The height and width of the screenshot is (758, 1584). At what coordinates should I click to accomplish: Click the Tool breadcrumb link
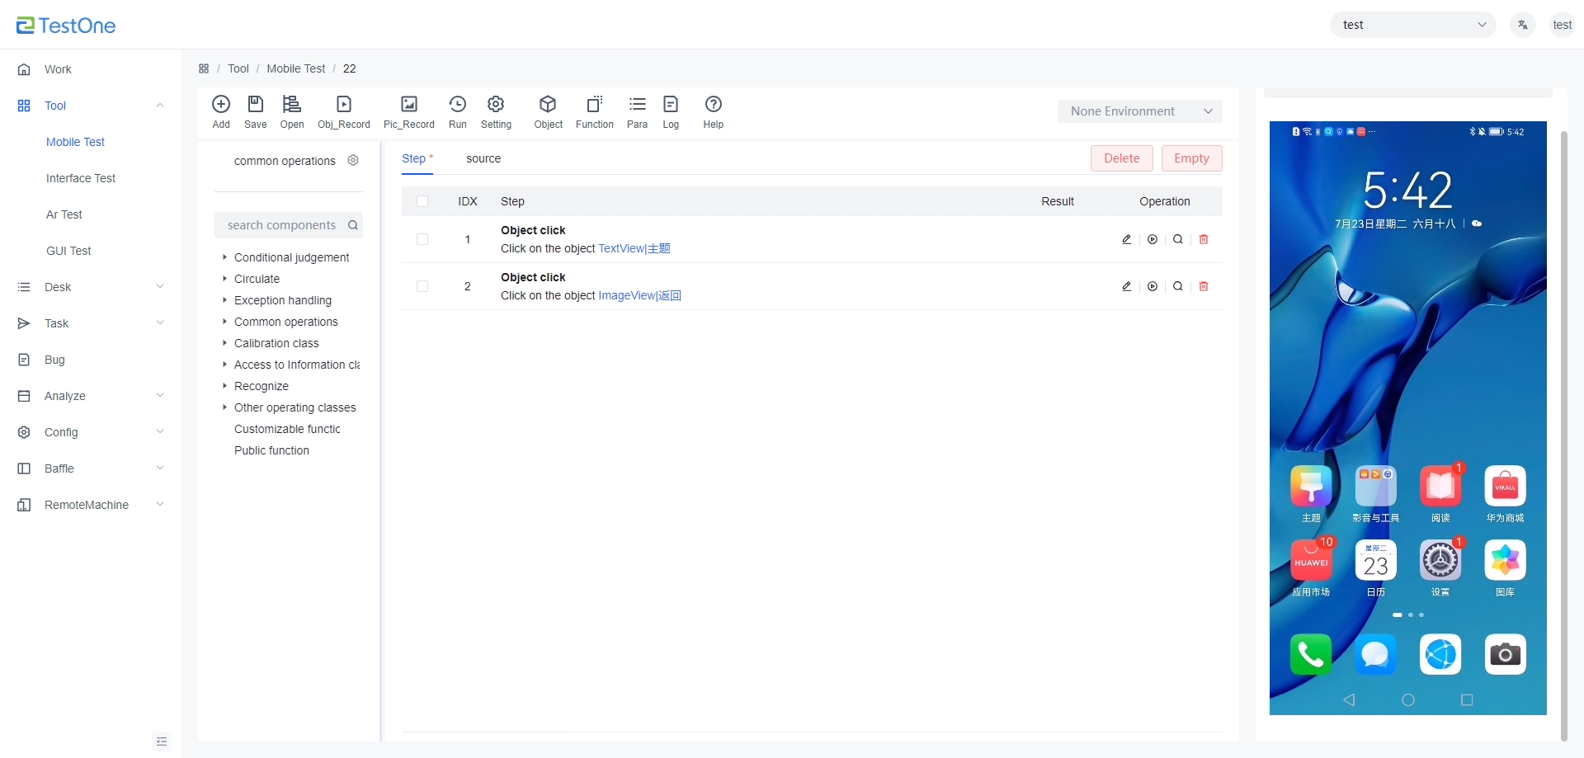(238, 68)
